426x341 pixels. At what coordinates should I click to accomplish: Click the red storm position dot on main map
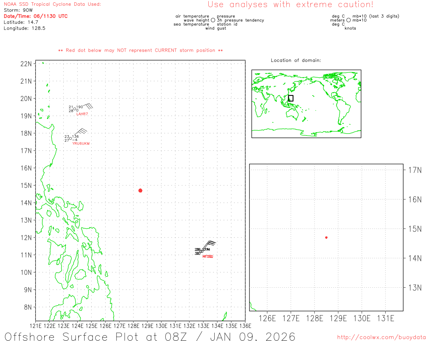tap(140, 190)
